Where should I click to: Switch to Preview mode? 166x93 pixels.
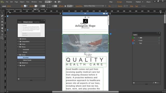tap(129, 2)
